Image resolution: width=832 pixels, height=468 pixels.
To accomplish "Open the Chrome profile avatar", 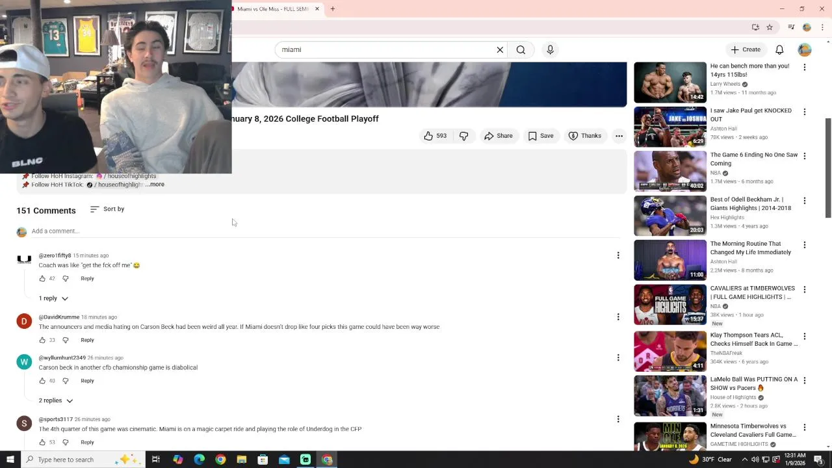I will pos(807,27).
